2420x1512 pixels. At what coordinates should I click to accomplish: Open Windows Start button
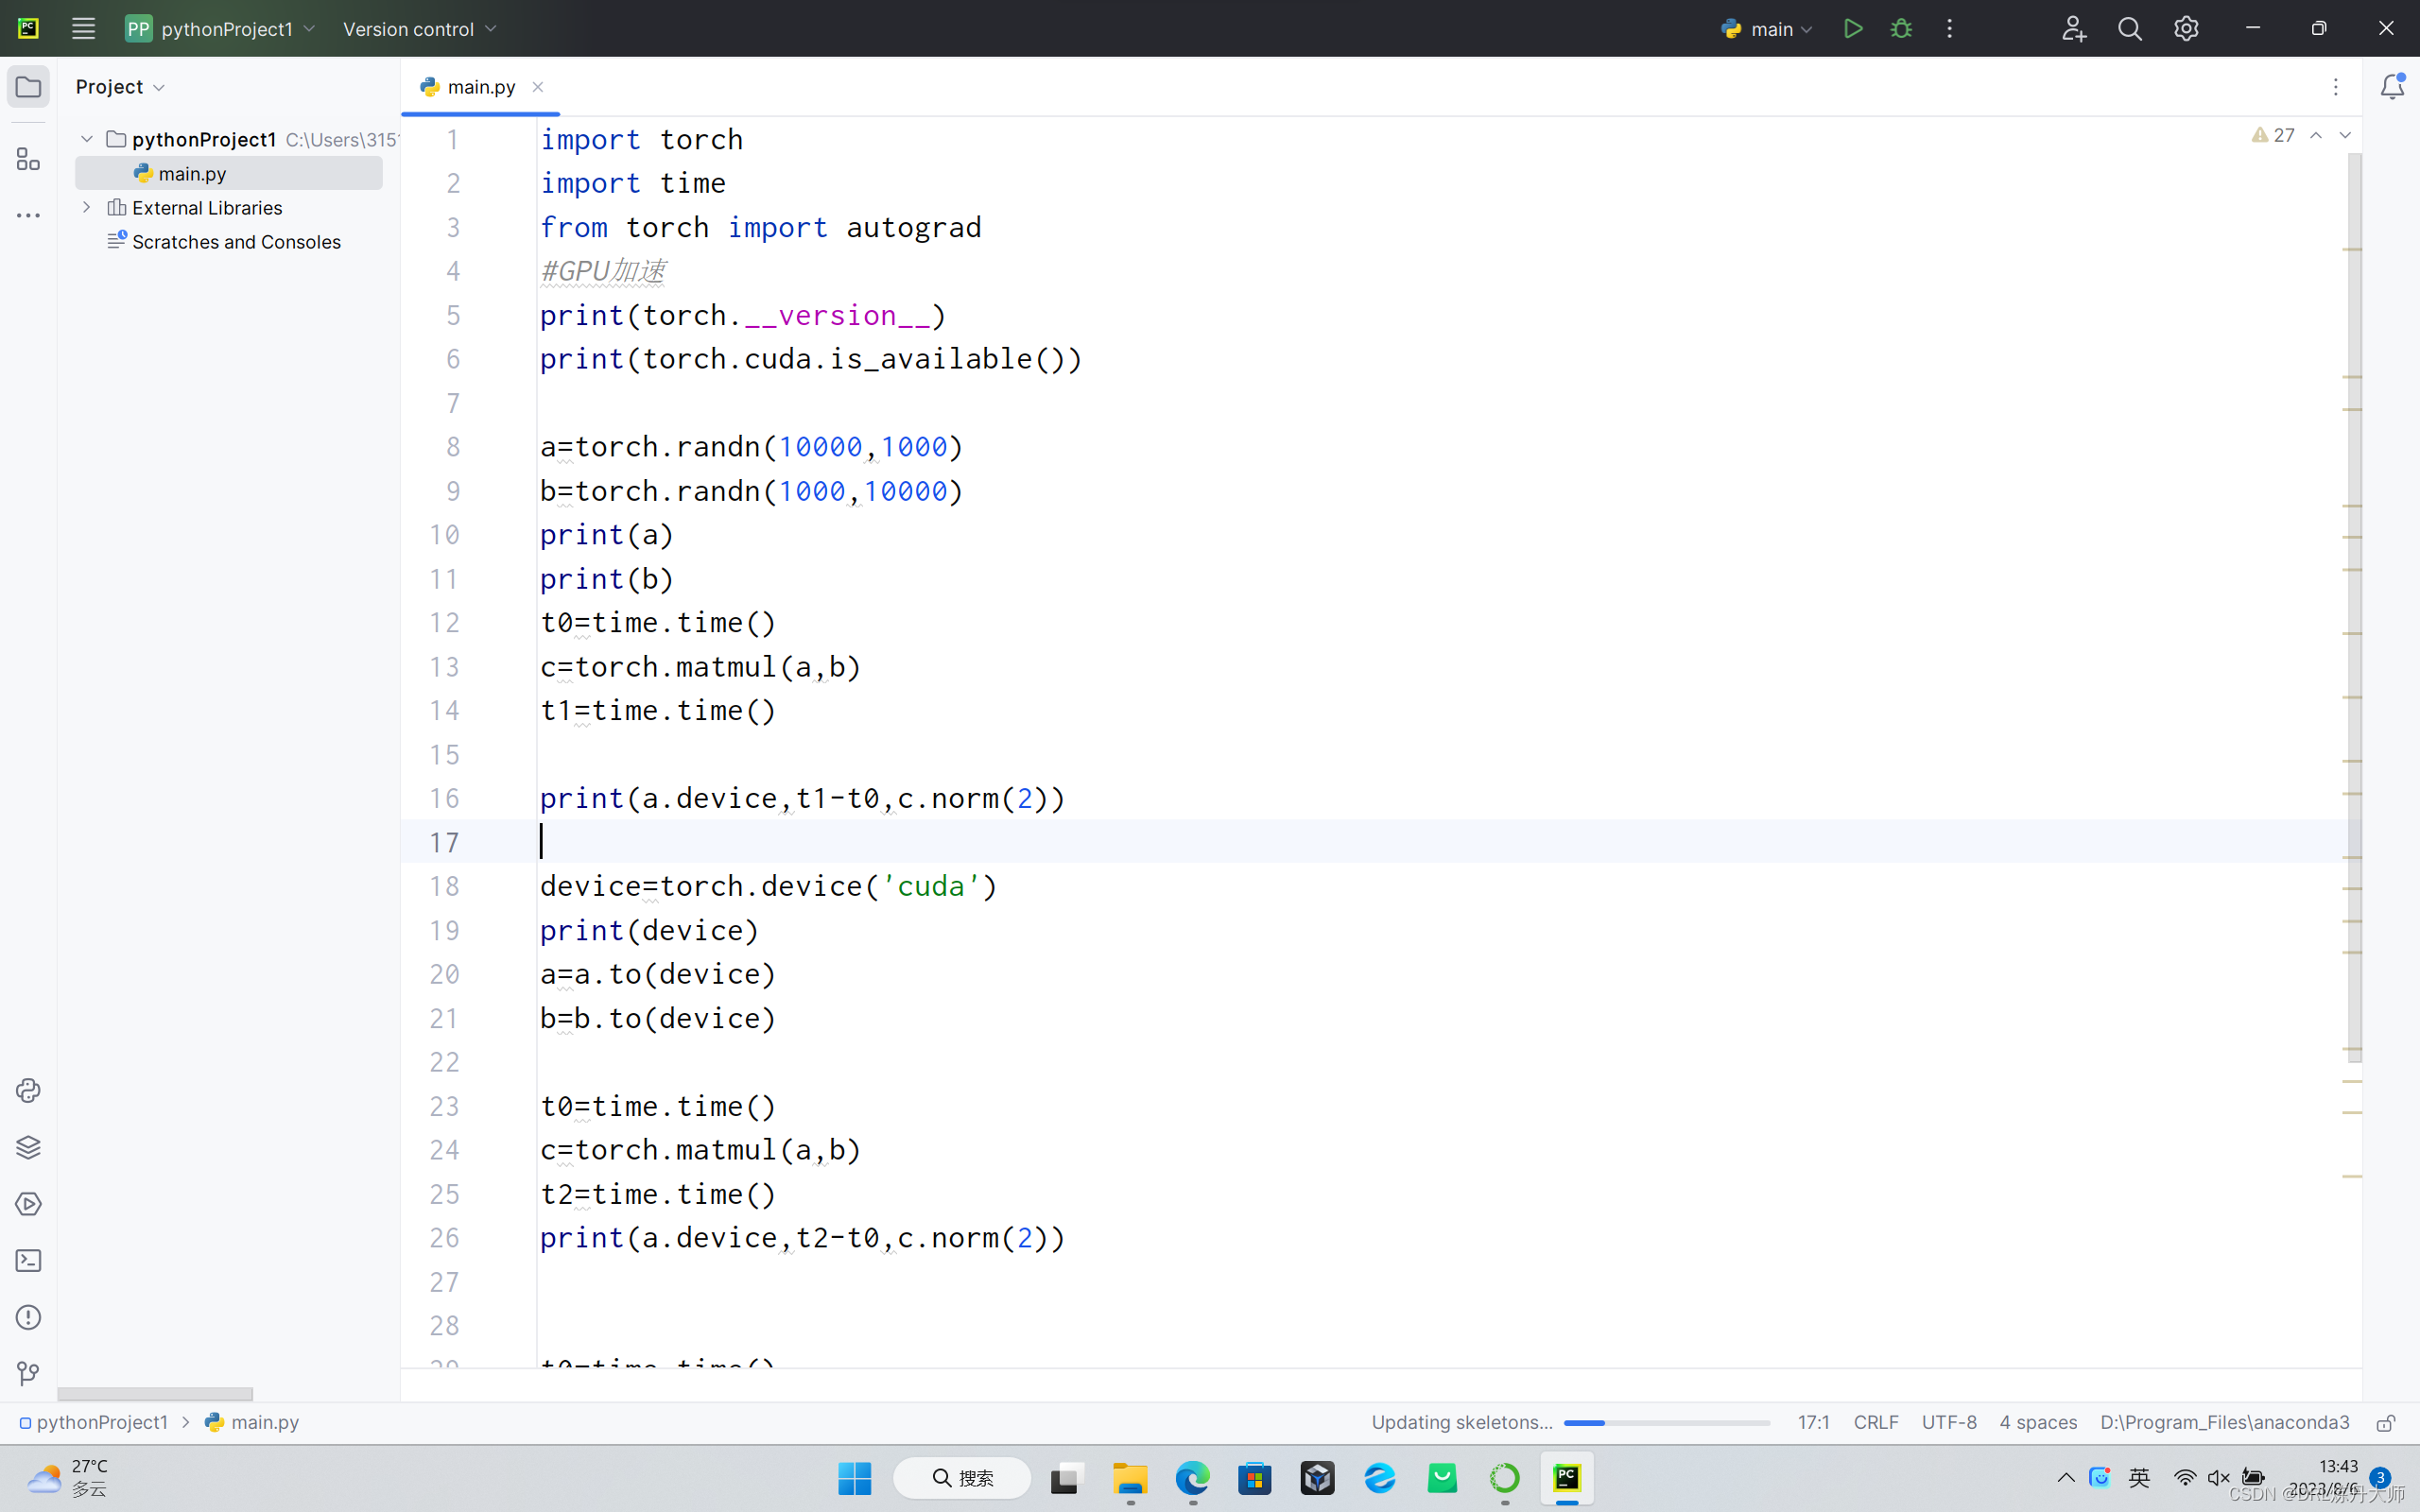pyautogui.click(x=854, y=1478)
